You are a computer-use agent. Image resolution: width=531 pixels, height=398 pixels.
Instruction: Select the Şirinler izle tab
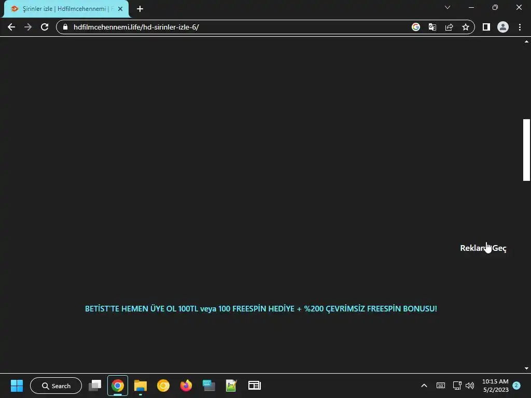66,9
